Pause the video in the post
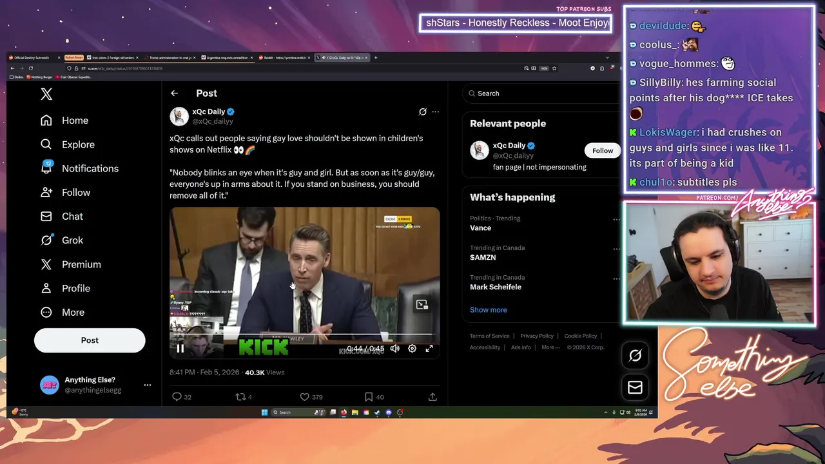 click(180, 349)
